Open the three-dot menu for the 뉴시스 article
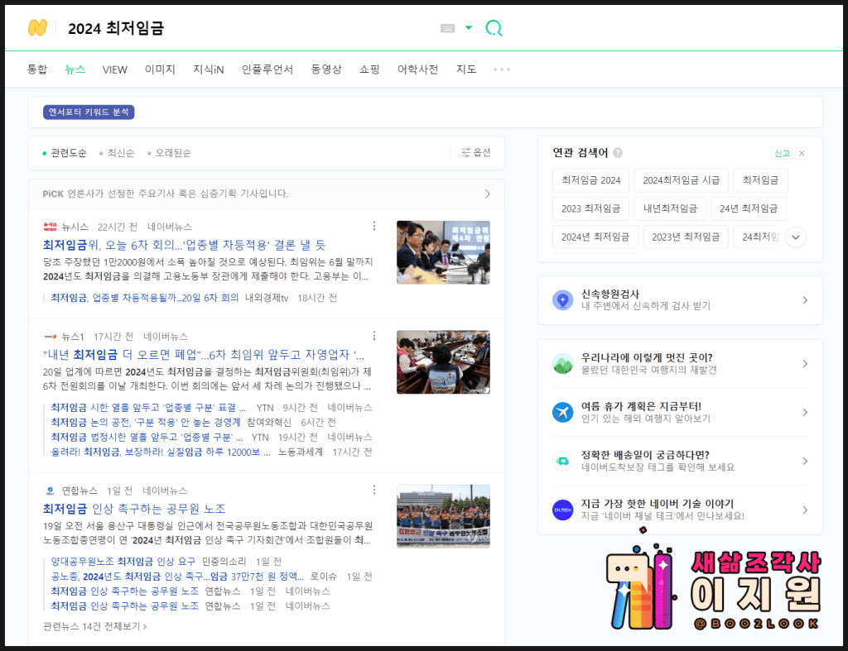This screenshot has height=651, width=848. pyautogui.click(x=374, y=226)
